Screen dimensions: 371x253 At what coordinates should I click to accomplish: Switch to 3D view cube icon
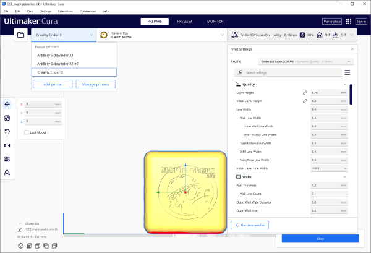click(x=21, y=246)
